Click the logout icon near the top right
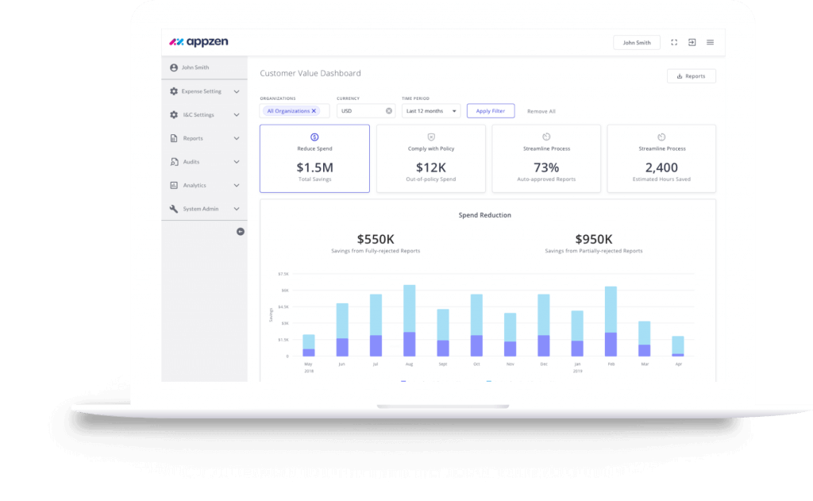The image size is (813, 501). click(x=692, y=42)
